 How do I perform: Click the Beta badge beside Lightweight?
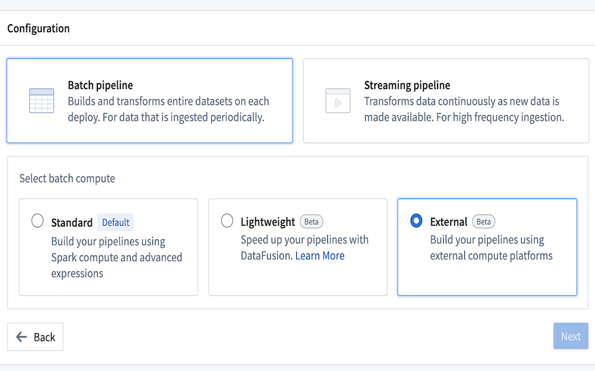[x=311, y=221]
